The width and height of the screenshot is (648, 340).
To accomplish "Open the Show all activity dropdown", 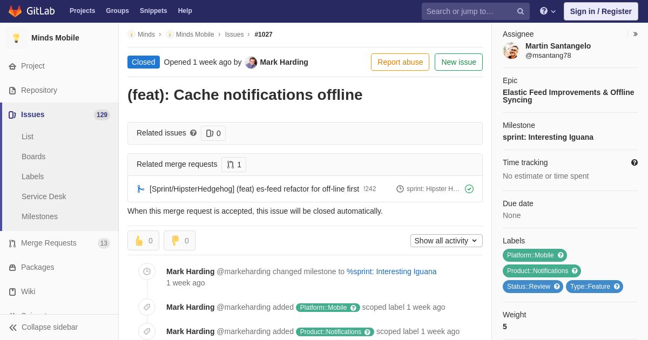I will point(447,241).
